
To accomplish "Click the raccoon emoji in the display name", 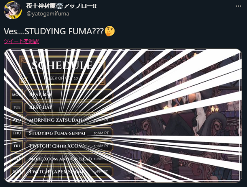I will [x=59, y=6].
